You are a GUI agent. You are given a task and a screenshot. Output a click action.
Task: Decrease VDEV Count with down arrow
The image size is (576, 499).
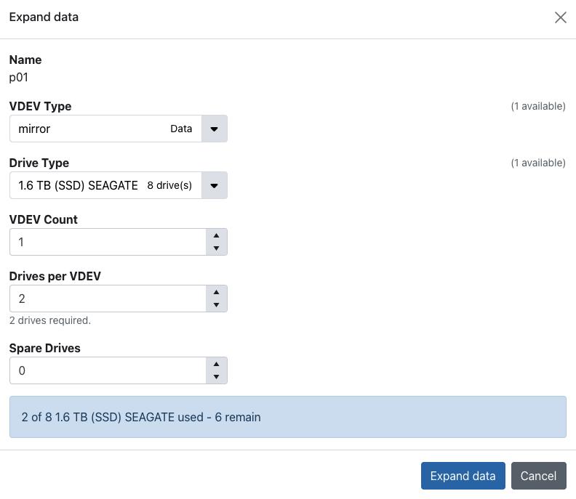point(217,248)
